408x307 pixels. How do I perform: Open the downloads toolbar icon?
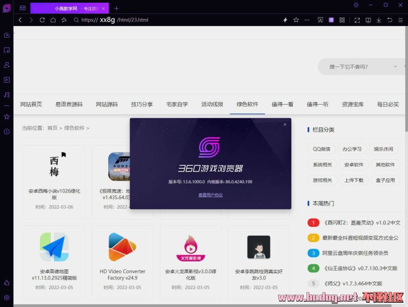(x=379, y=20)
